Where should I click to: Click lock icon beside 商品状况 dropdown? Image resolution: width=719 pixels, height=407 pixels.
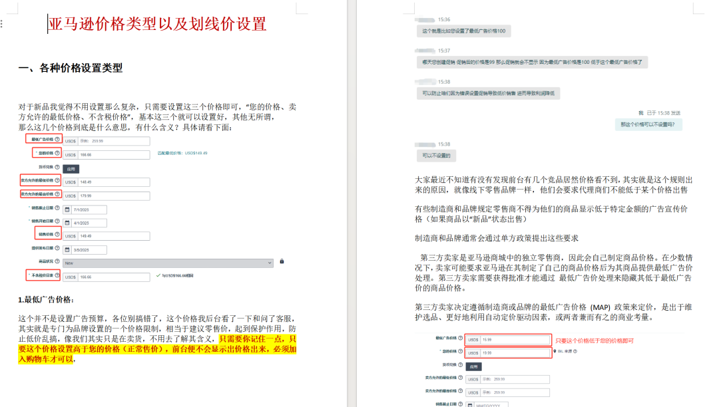(x=282, y=261)
